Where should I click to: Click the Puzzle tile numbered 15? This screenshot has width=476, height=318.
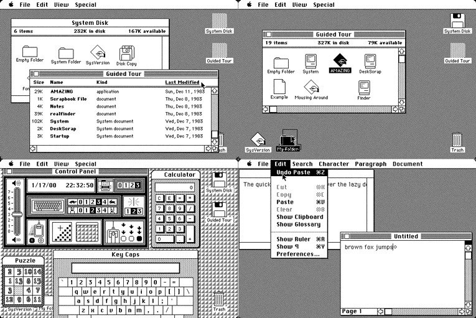[37, 281]
